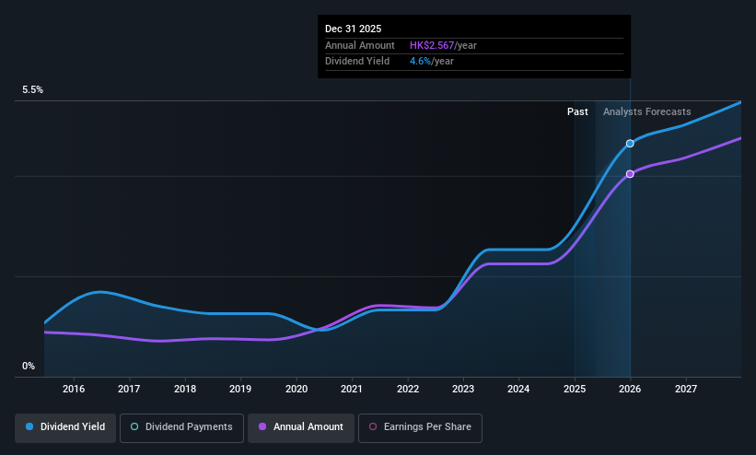
Task: Click the pink Earnings Per Share legend circle
Action: point(373,426)
